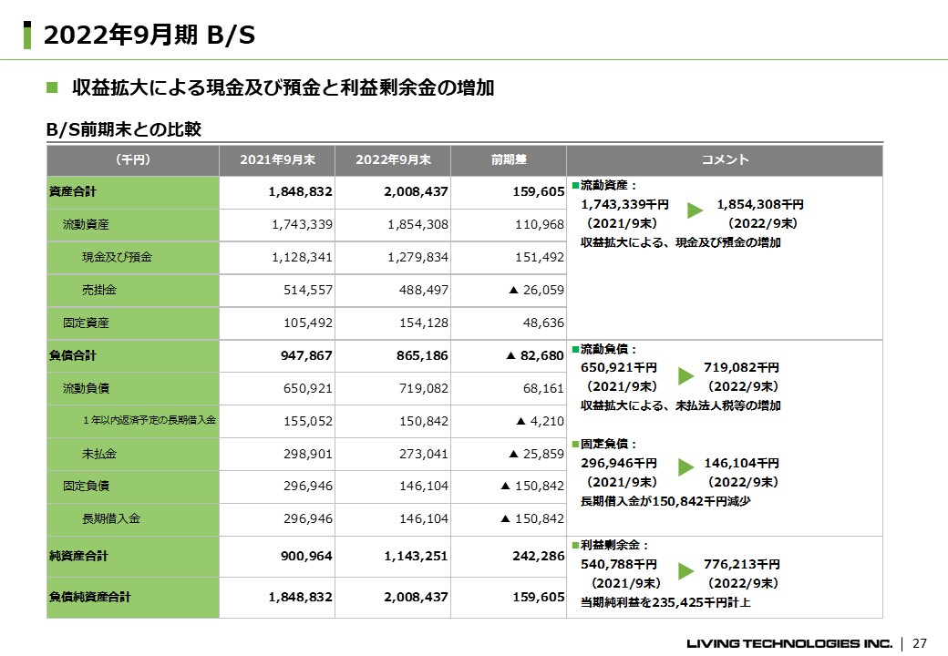Select the "2022年9月末" column header
Screen dimensions: 948x656
(393, 159)
